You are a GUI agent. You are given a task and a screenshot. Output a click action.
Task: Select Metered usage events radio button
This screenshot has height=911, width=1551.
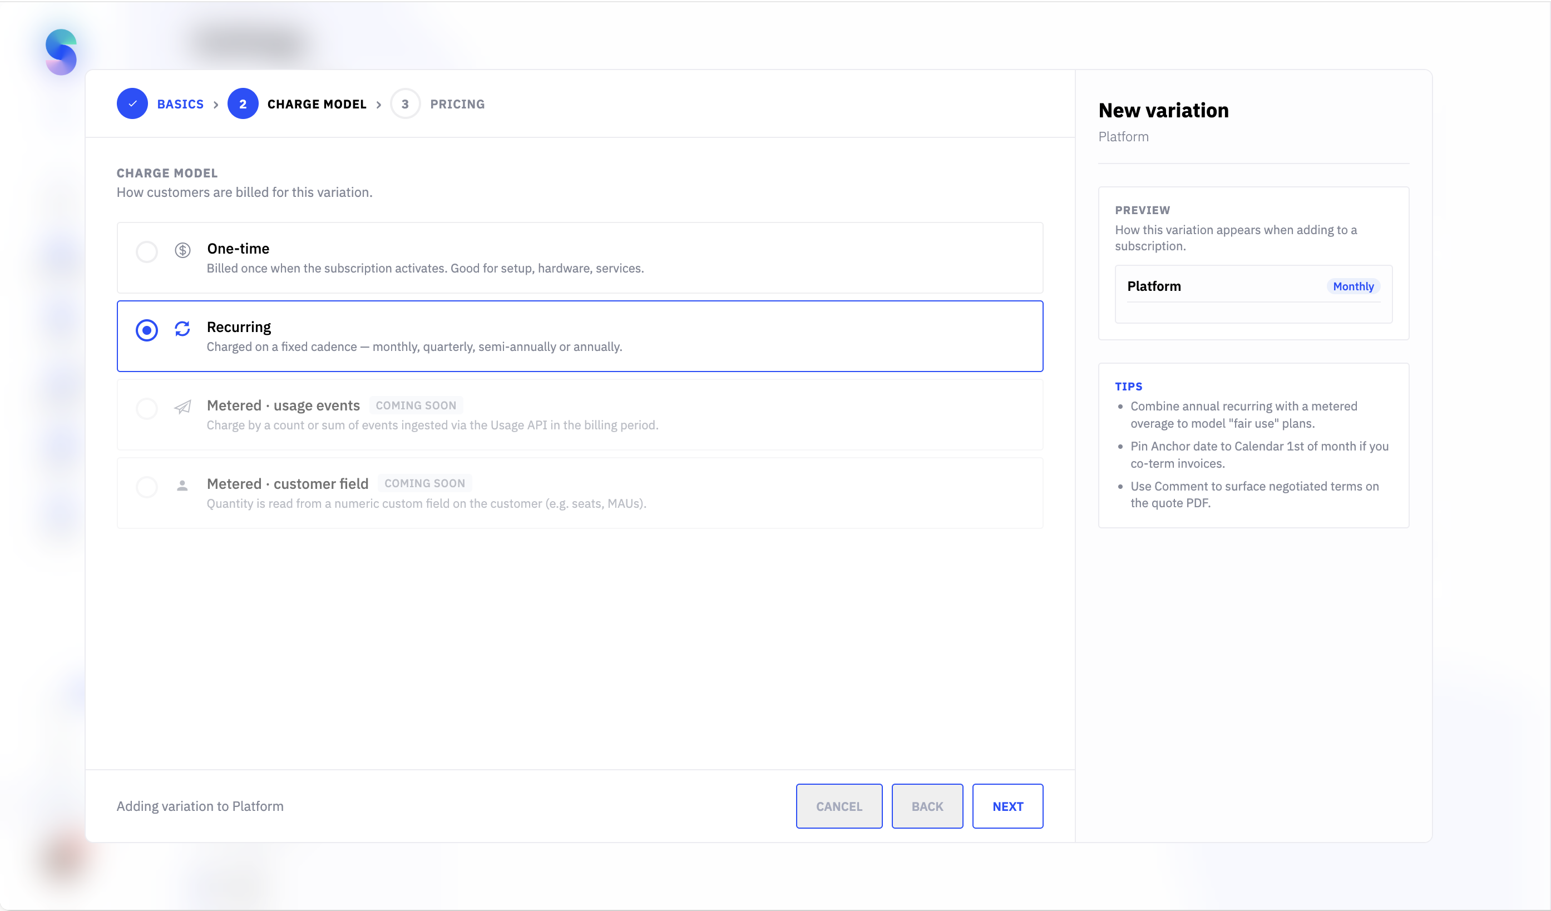147,408
